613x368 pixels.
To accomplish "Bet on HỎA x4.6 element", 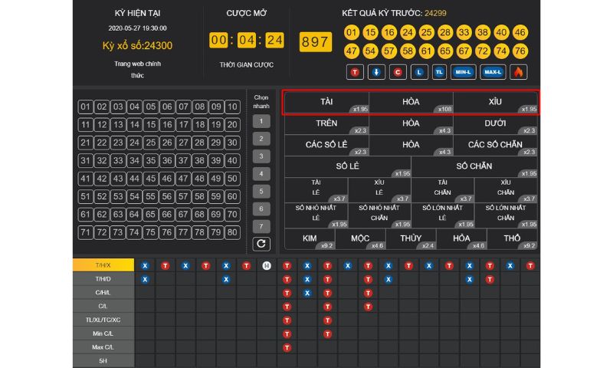I will pos(461,239).
